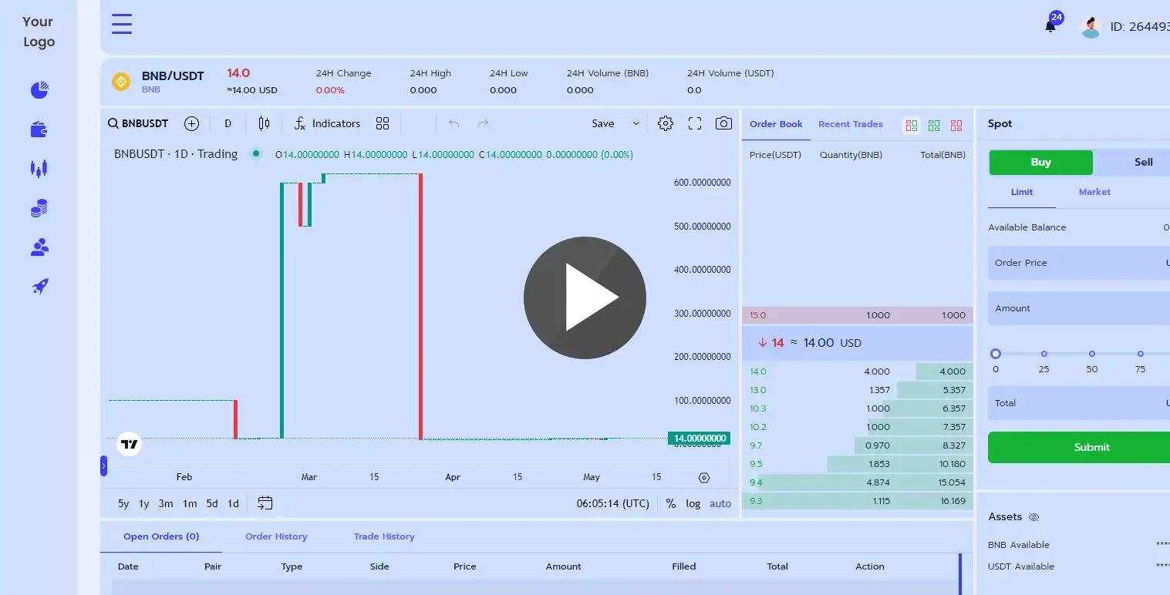Click the Amount input field

point(1079,308)
